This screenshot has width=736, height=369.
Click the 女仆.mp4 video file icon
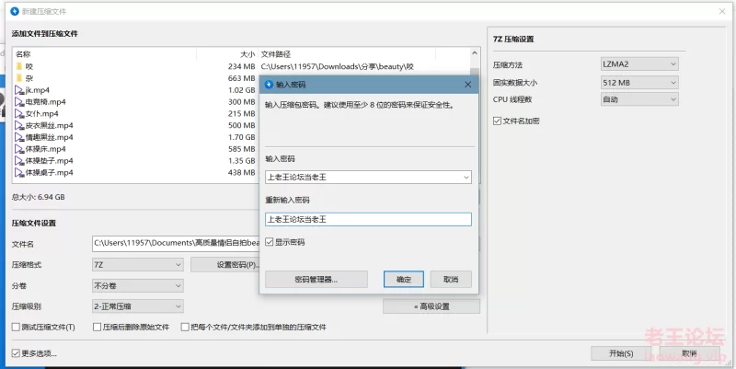tap(18, 113)
